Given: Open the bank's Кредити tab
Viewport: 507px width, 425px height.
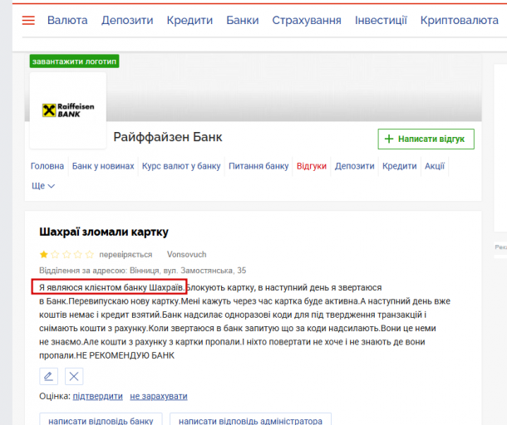Looking at the screenshot, I should coord(399,166).
